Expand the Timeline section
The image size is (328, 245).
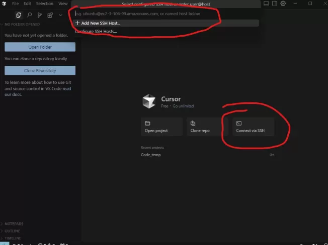(13, 238)
